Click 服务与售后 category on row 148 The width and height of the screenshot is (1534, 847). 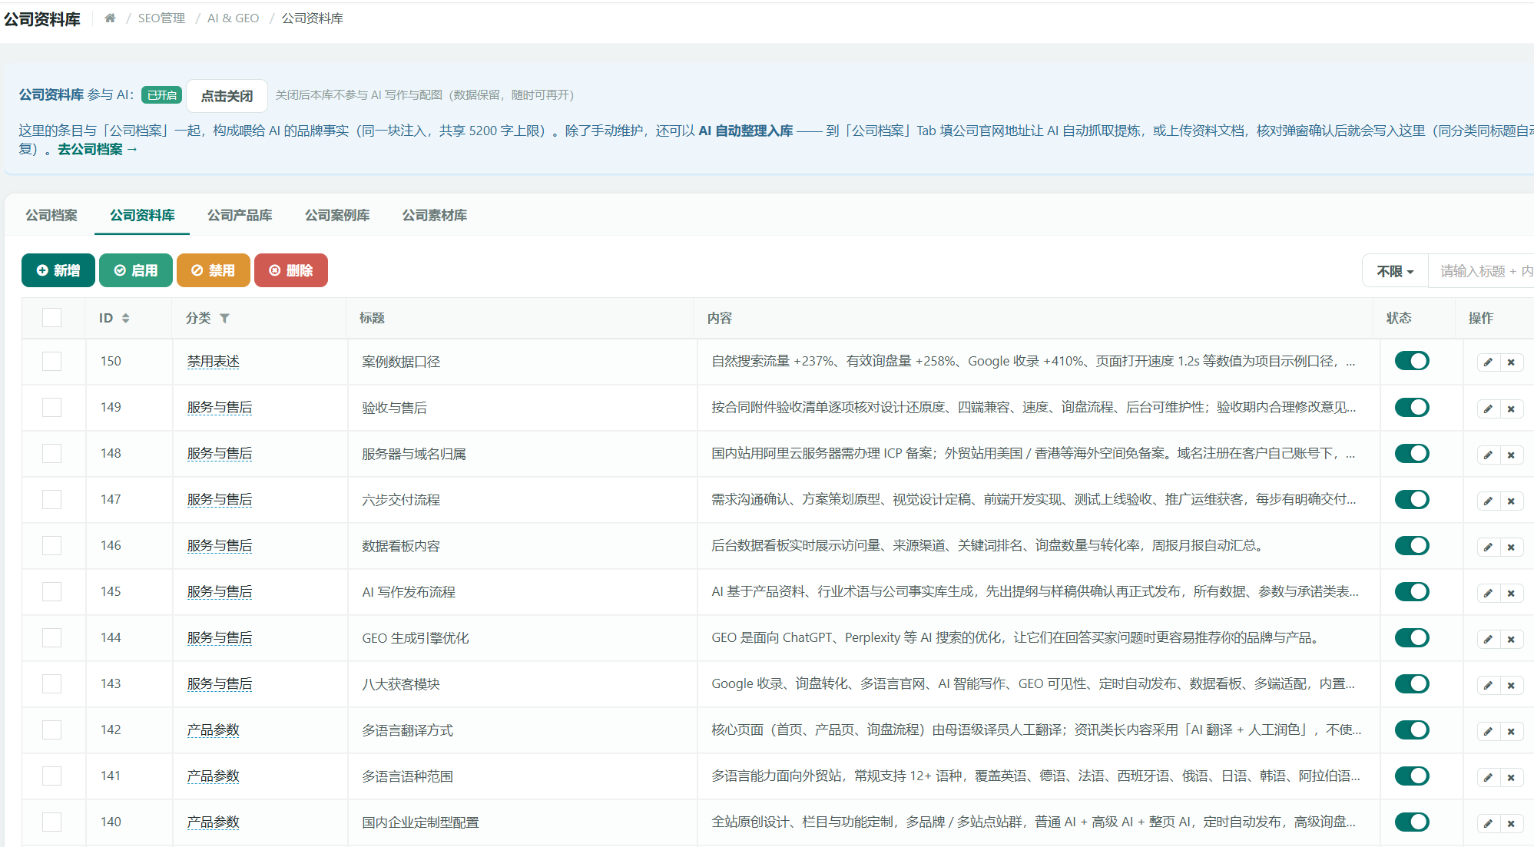[220, 453]
